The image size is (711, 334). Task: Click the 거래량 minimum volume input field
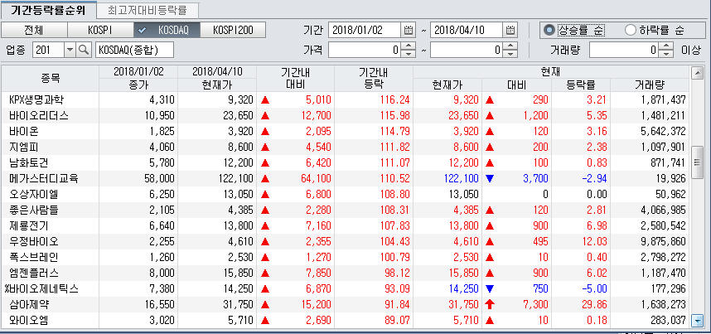(x=625, y=50)
